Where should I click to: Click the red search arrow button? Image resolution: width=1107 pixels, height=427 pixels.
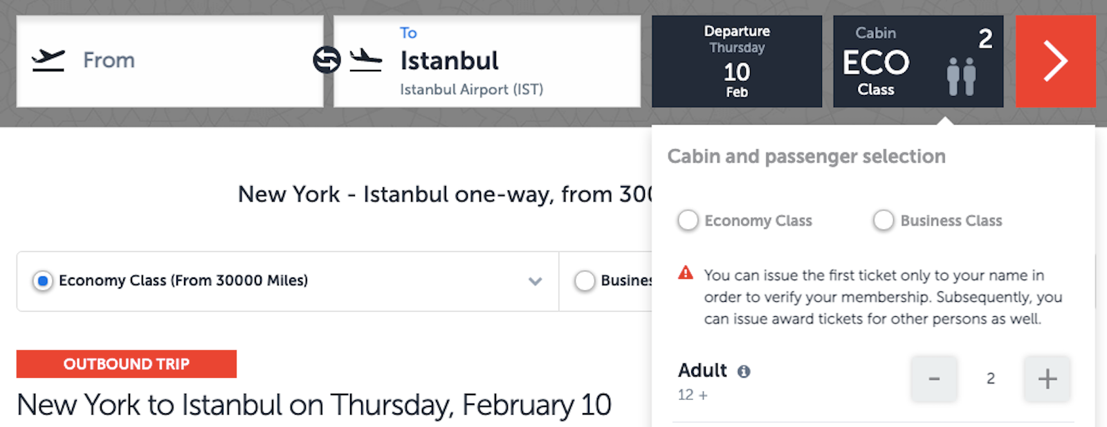(x=1056, y=61)
